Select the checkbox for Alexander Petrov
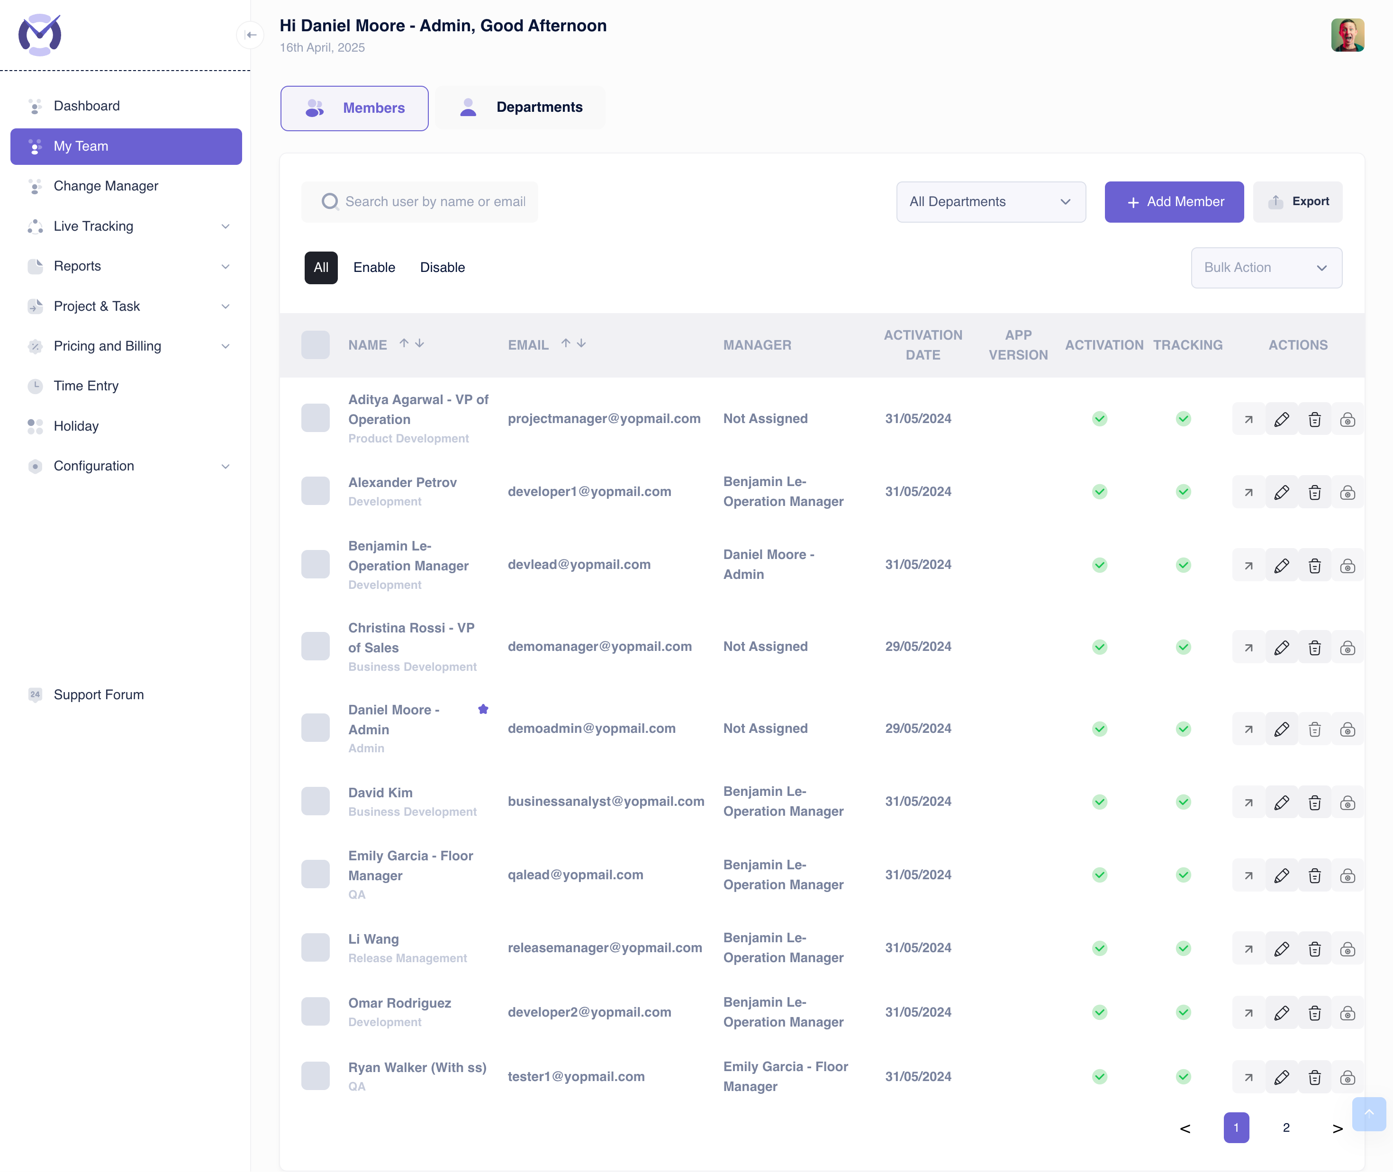1393x1172 pixels. [x=315, y=491]
